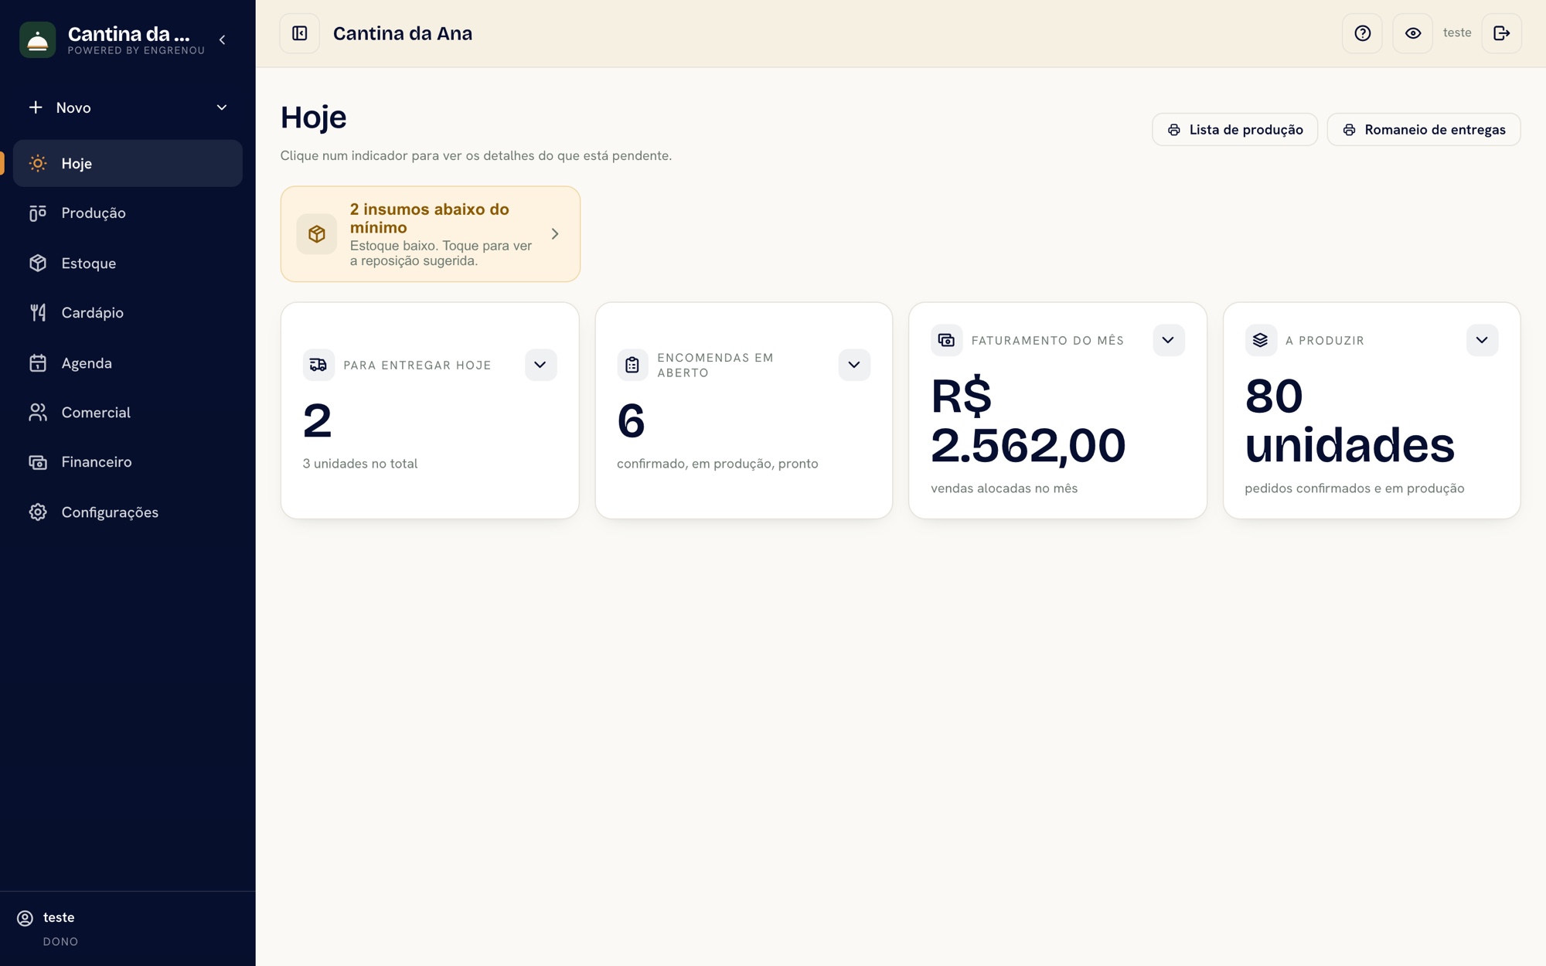The image size is (1546, 966).
Task: Open Romaneio de entregas
Action: [1423, 130]
